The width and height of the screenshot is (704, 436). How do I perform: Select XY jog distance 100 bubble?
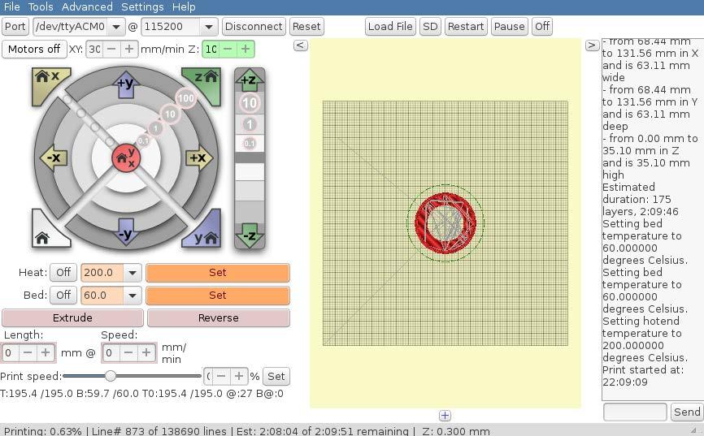(186, 98)
